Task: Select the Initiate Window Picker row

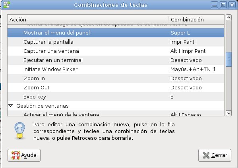Action: point(116,70)
